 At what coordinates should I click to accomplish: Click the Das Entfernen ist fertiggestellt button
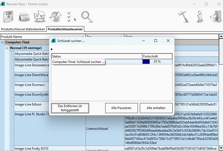pos(70,108)
